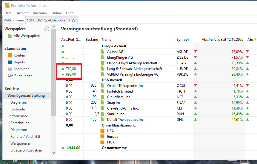Click the Akasol AG security icon
Viewport: 257px width, 164px height.
point(102,52)
